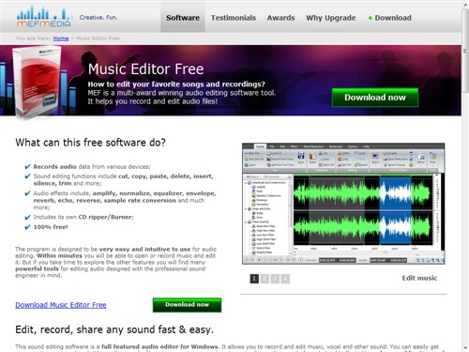Follow the Home breadcrumb link

(61, 38)
